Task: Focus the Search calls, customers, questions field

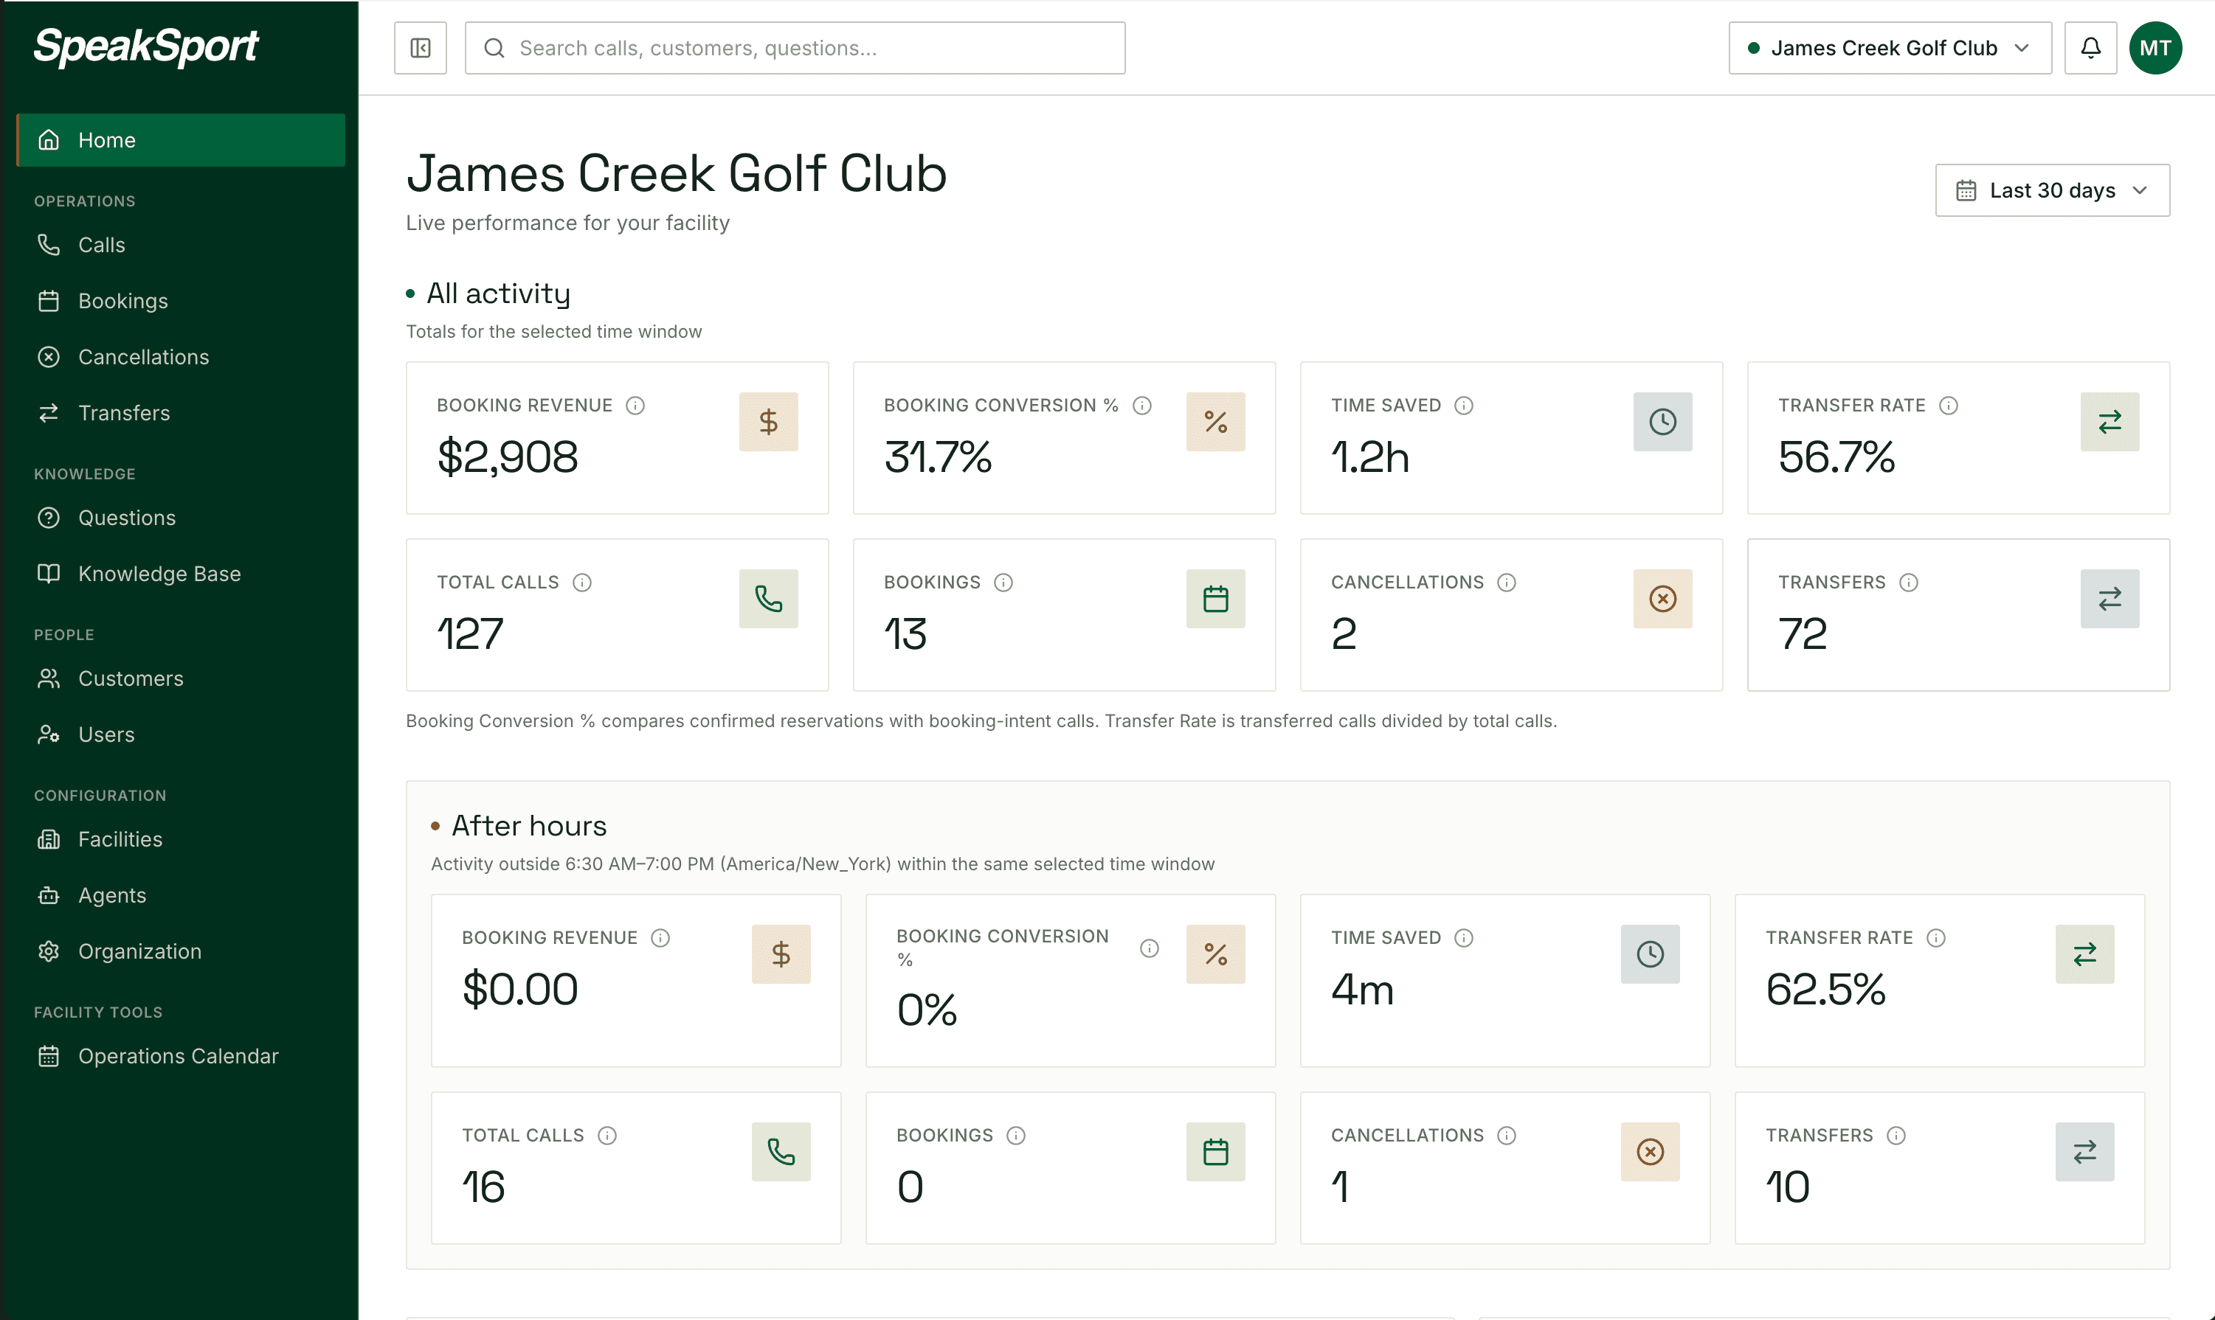Action: pyautogui.click(x=795, y=48)
